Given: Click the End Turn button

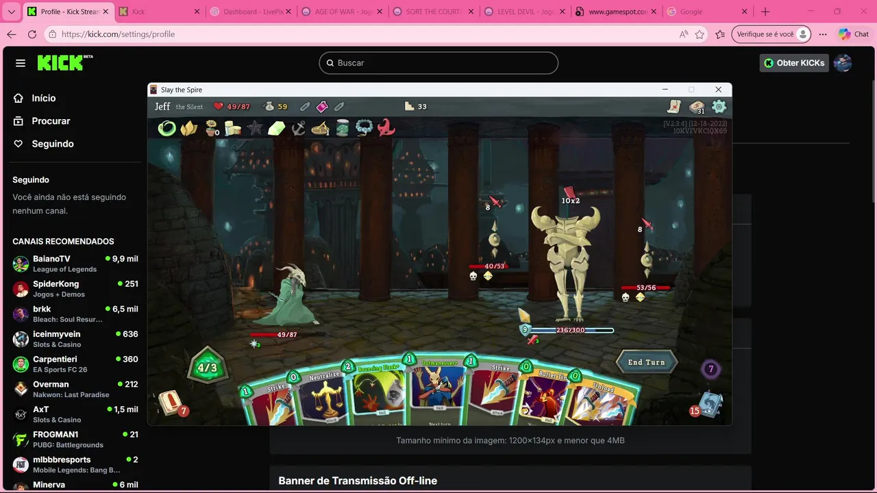Looking at the screenshot, I should click(x=646, y=362).
